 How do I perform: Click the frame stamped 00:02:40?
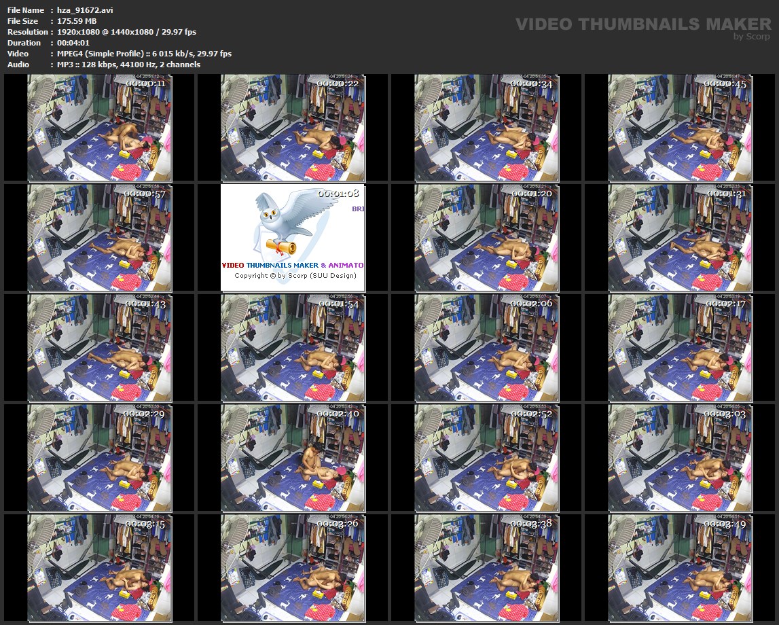pos(293,458)
